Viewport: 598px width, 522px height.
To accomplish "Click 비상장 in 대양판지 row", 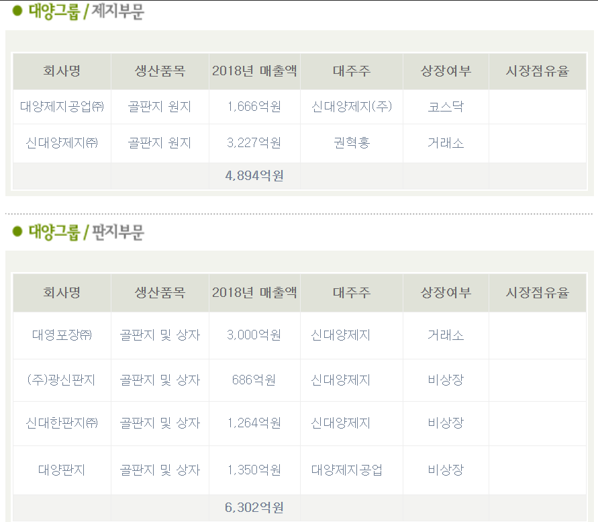I will [x=446, y=470].
